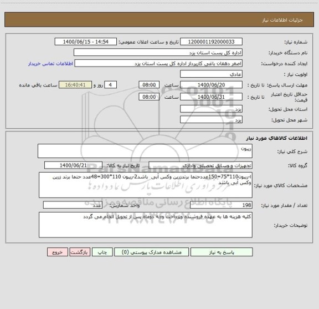Click the جزئیات اطلاعات نیاز header title

[x=282, y=20]
